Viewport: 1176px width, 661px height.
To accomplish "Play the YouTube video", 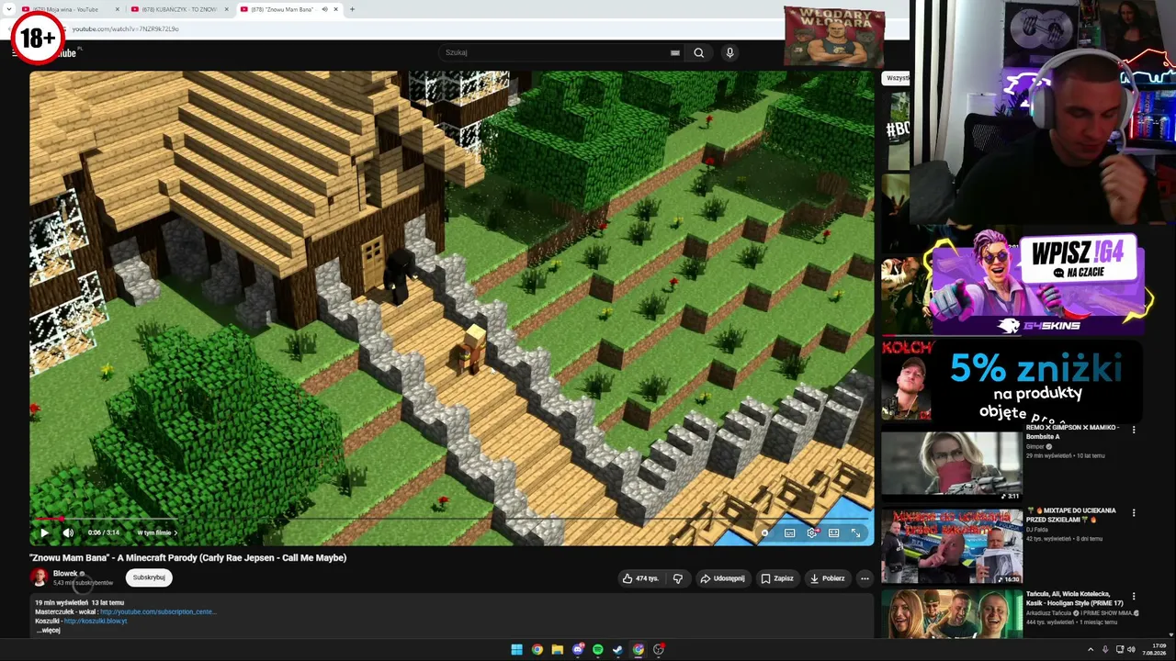I will coord(44,532).
